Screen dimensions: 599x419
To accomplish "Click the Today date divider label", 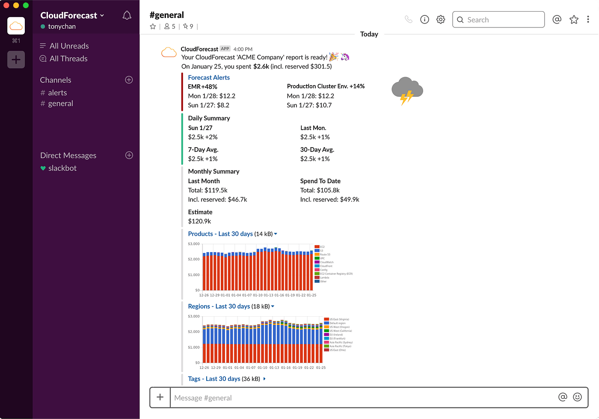I will click(x=369, y=34).
